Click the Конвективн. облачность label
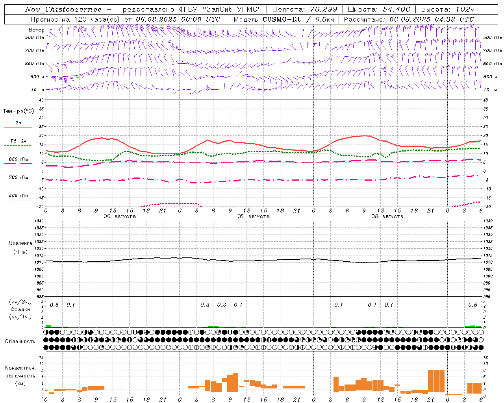The height and width of the screenshot is (403, 504). (20, 372)
